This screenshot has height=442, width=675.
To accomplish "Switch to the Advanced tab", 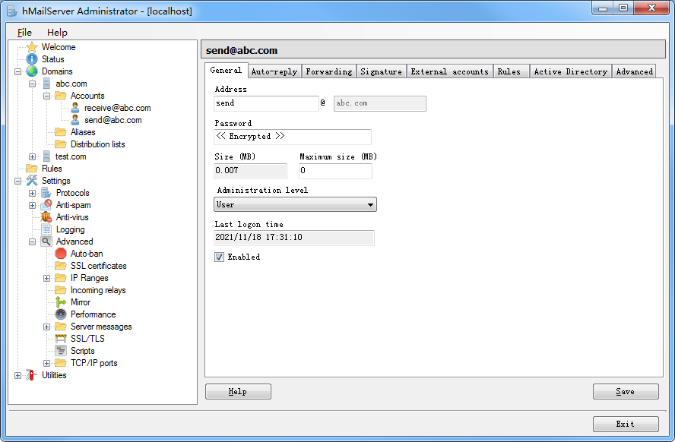I will (x=635, y=71).
